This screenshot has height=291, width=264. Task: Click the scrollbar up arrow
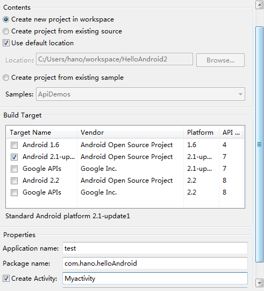pyautogui.click(x=259, y=5)
